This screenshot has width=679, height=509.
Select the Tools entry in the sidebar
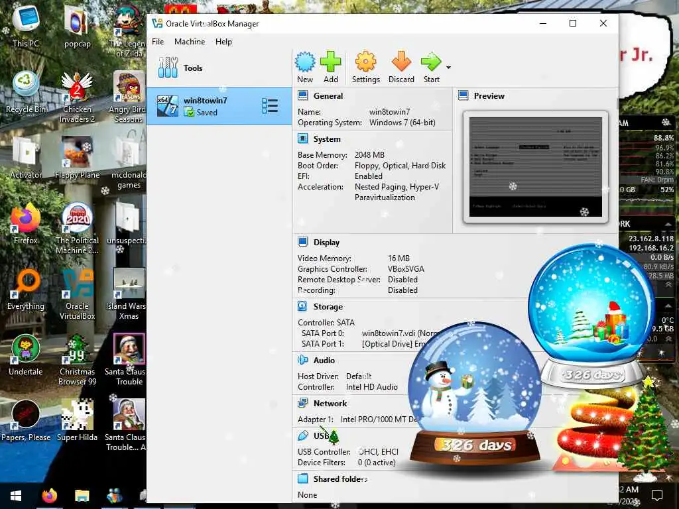click(219, 68)
